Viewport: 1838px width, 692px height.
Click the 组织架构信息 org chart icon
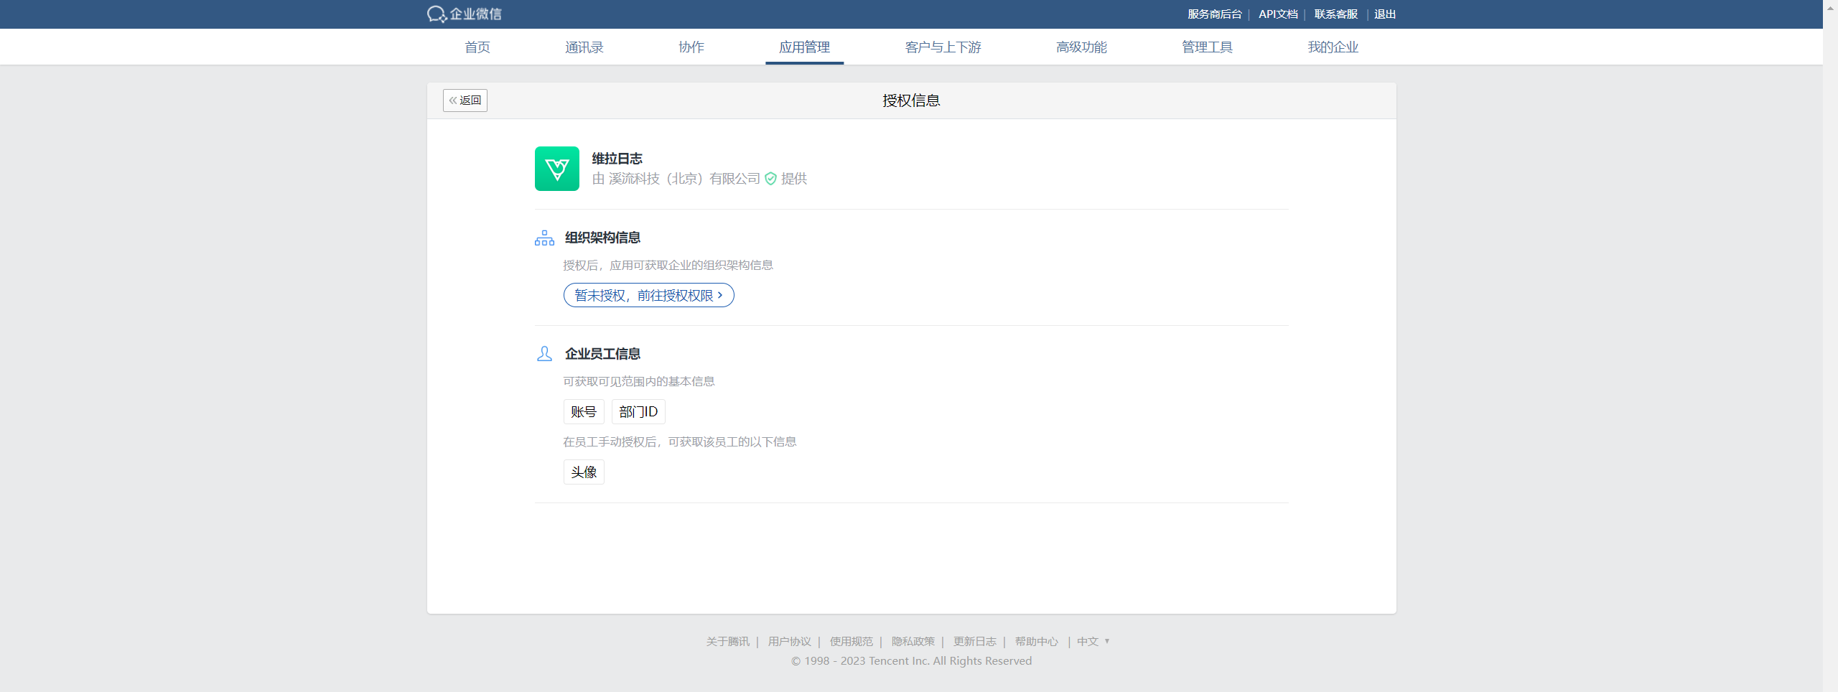click(544, 238)
